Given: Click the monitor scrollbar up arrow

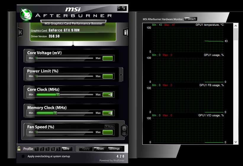Looking at the screenshot, I should click(x=236, y=26).
